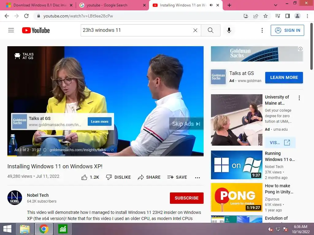Click the address bar URL
314x235 pixels.
tap(78, 16)
